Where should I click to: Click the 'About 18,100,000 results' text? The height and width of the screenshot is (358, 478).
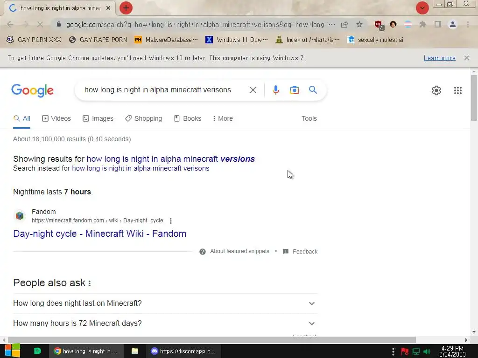72,139
